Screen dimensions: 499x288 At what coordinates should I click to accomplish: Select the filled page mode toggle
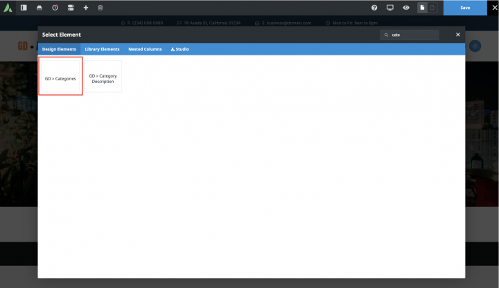click(x=422, y=8)
